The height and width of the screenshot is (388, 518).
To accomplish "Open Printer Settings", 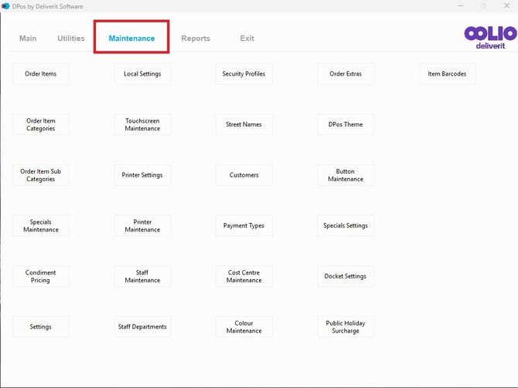I will point(142,175).
